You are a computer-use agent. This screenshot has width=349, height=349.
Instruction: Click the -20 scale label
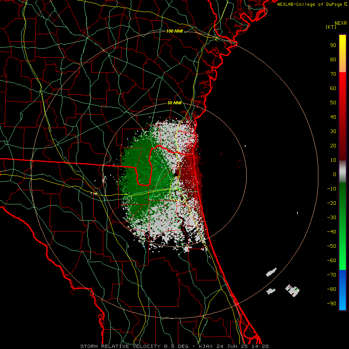point(332,203)
